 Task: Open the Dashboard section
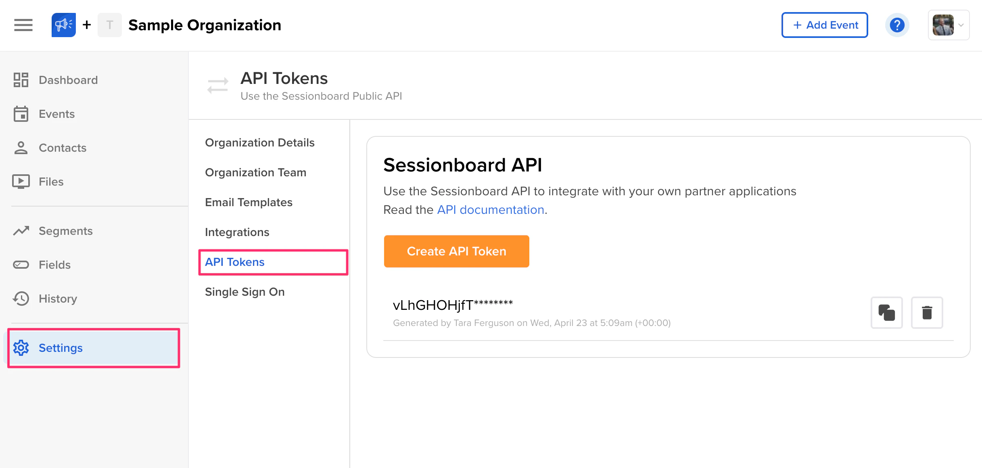click(x=68, y=79)
